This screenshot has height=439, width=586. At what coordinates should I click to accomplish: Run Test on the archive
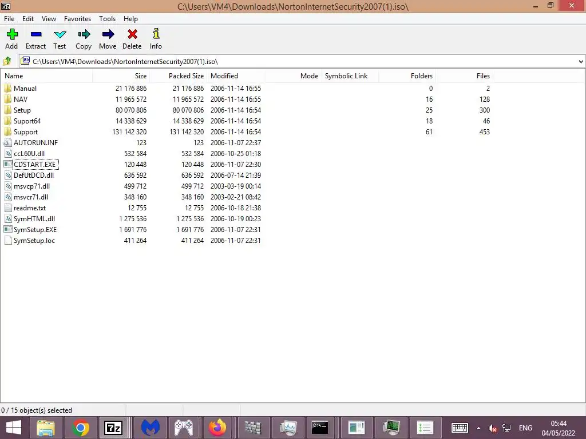60,39
